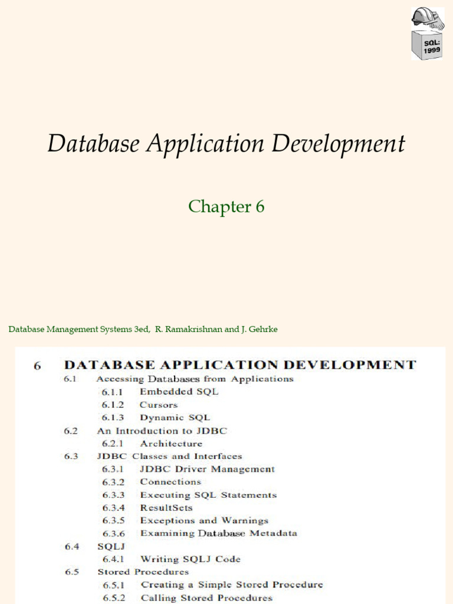Select entry '6.1.3 Dynamic SQL'
The width and height of the screenshot is (453, 604).
(x=156, y=418)
